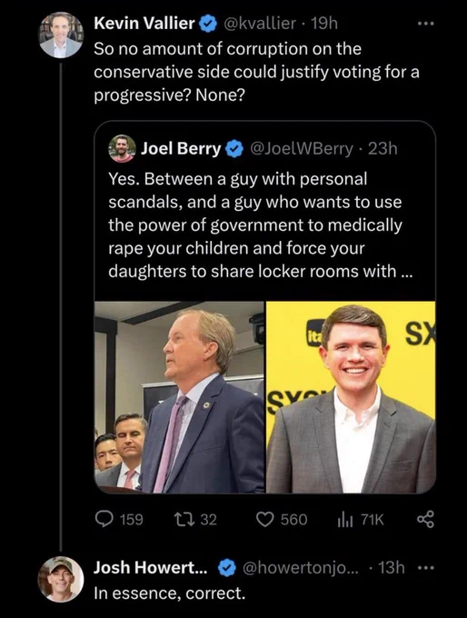Viewport: 467px width, 618px height.
Task: Open more options on Kevin Vallier's tweet
Action: 426,24
